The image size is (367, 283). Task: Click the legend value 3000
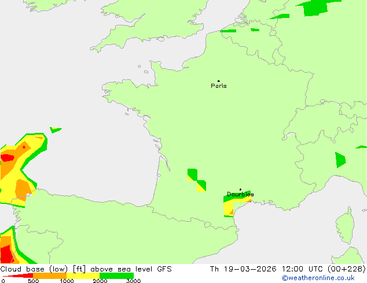coord(133,281)
